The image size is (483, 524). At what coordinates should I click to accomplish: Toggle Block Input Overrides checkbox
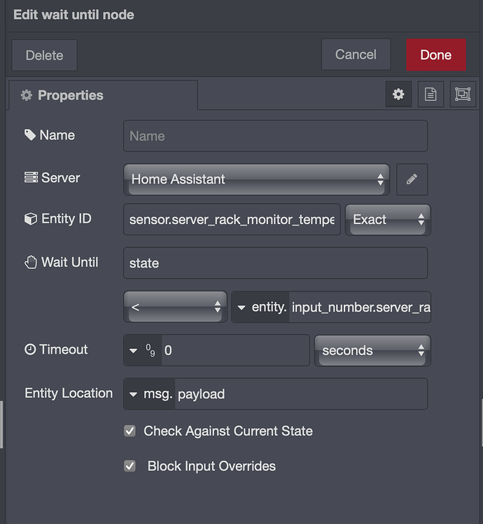pyautogui.click(x=129, y=466)
